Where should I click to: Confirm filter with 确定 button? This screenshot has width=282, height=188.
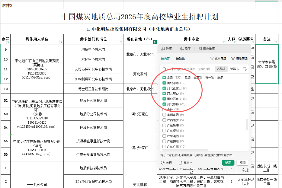pos(228,163)
